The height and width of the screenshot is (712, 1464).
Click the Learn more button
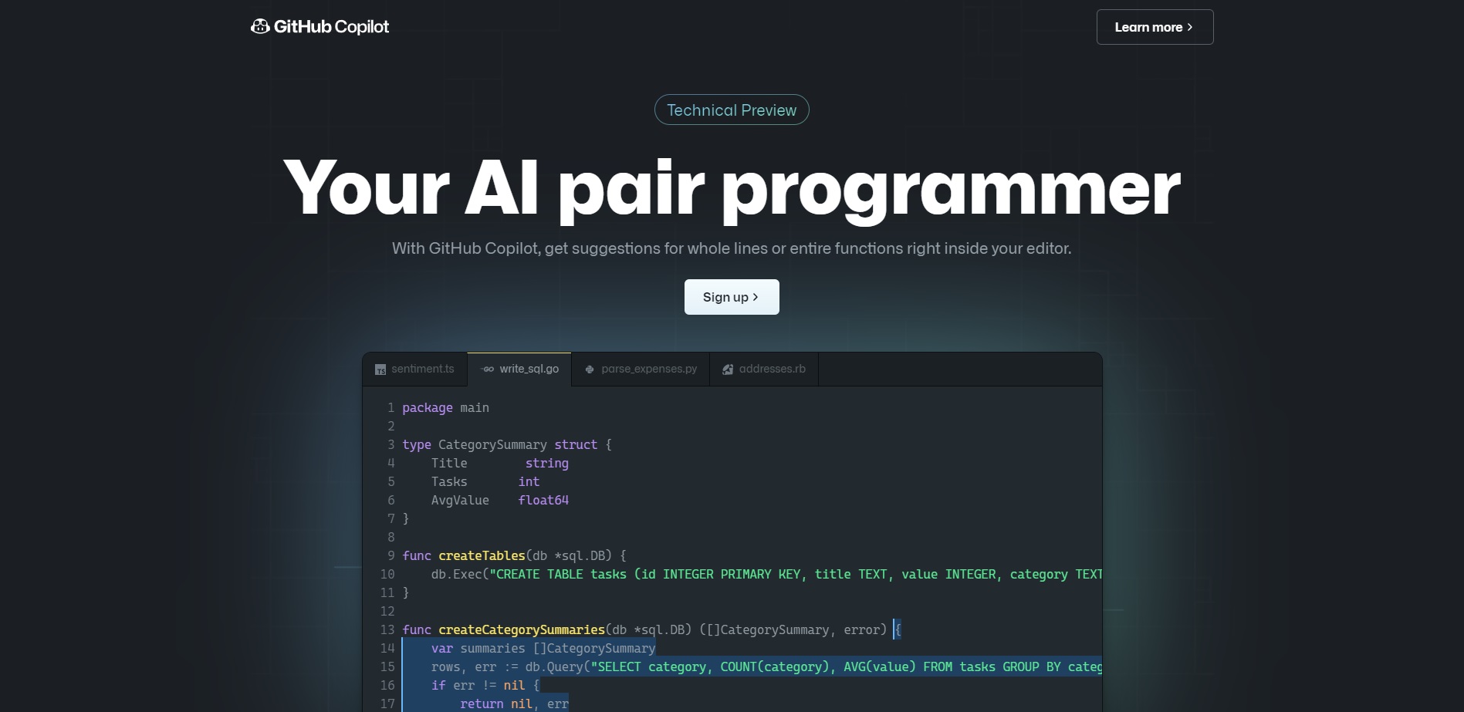tap(1155, 27)
